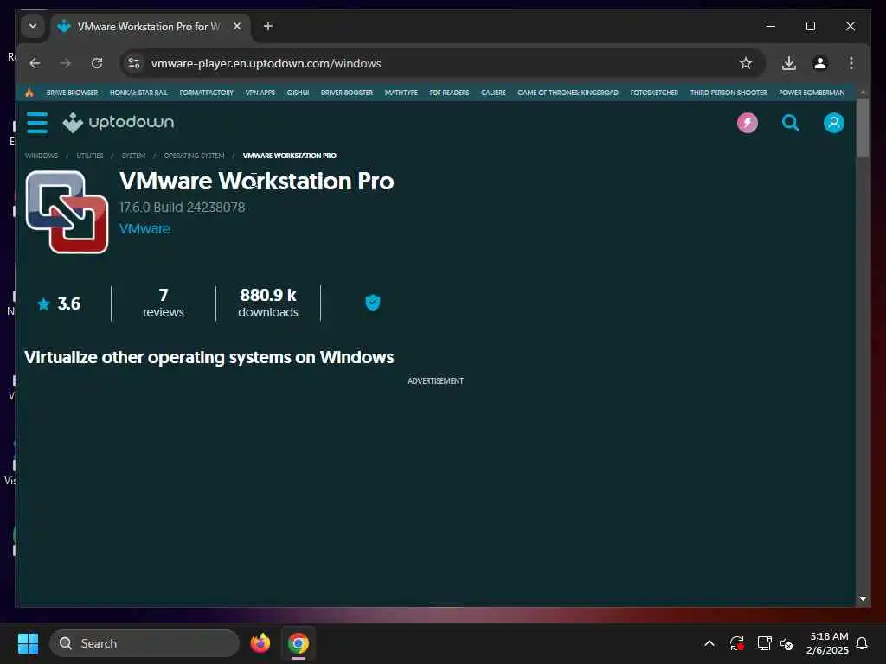This screenshot has height=664, width=886.
Task: Close the VMware Workstation Pro tab
Action: click(237, 26)
